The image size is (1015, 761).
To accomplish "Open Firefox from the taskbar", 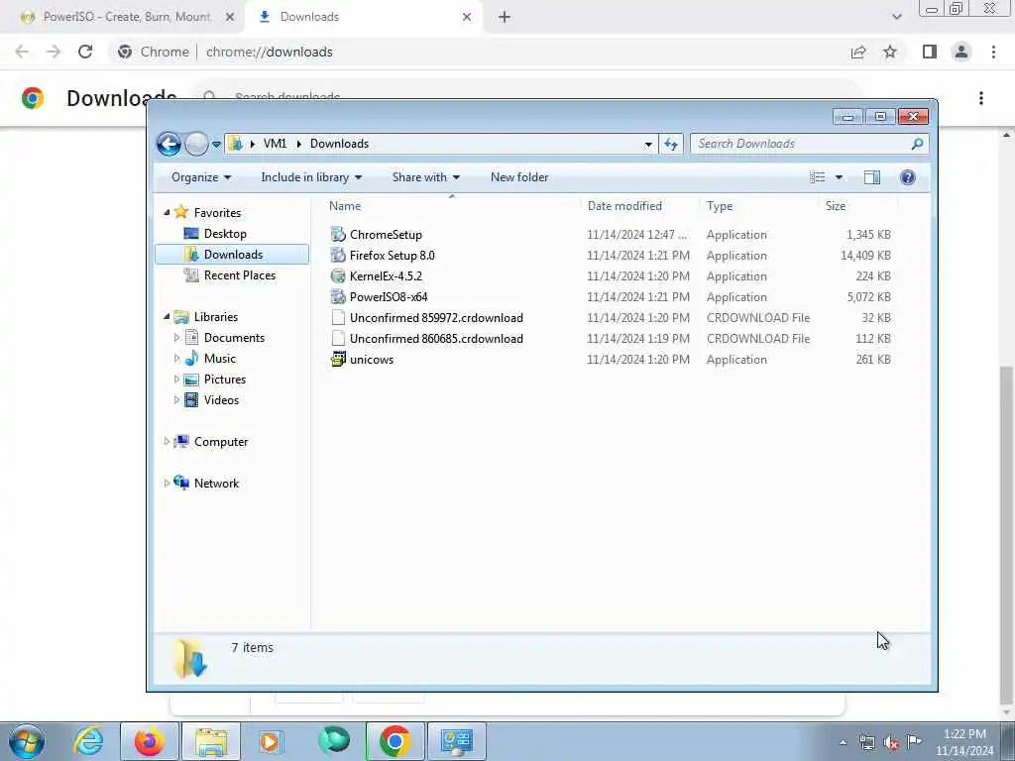I will [x=149, y=741].
